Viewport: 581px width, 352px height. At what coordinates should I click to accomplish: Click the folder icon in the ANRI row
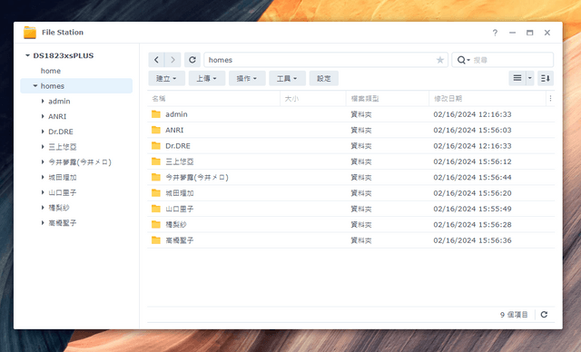(156, 130)
